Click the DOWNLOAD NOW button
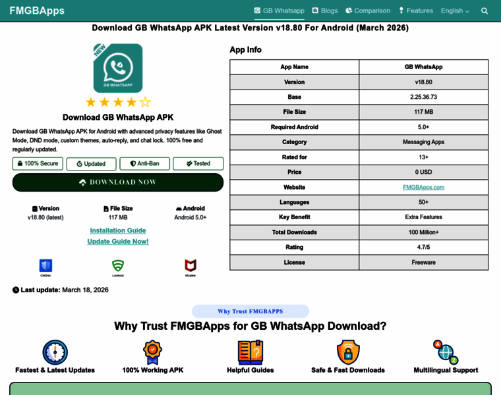Viewport: 501px width, 395px height. coord(118,182)
